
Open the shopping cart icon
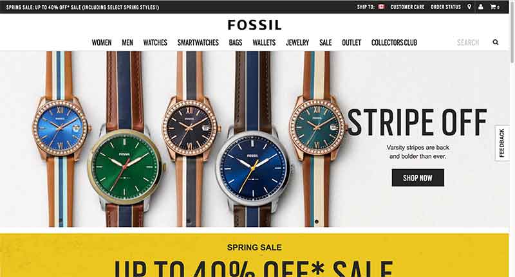(x=494, y=7)
